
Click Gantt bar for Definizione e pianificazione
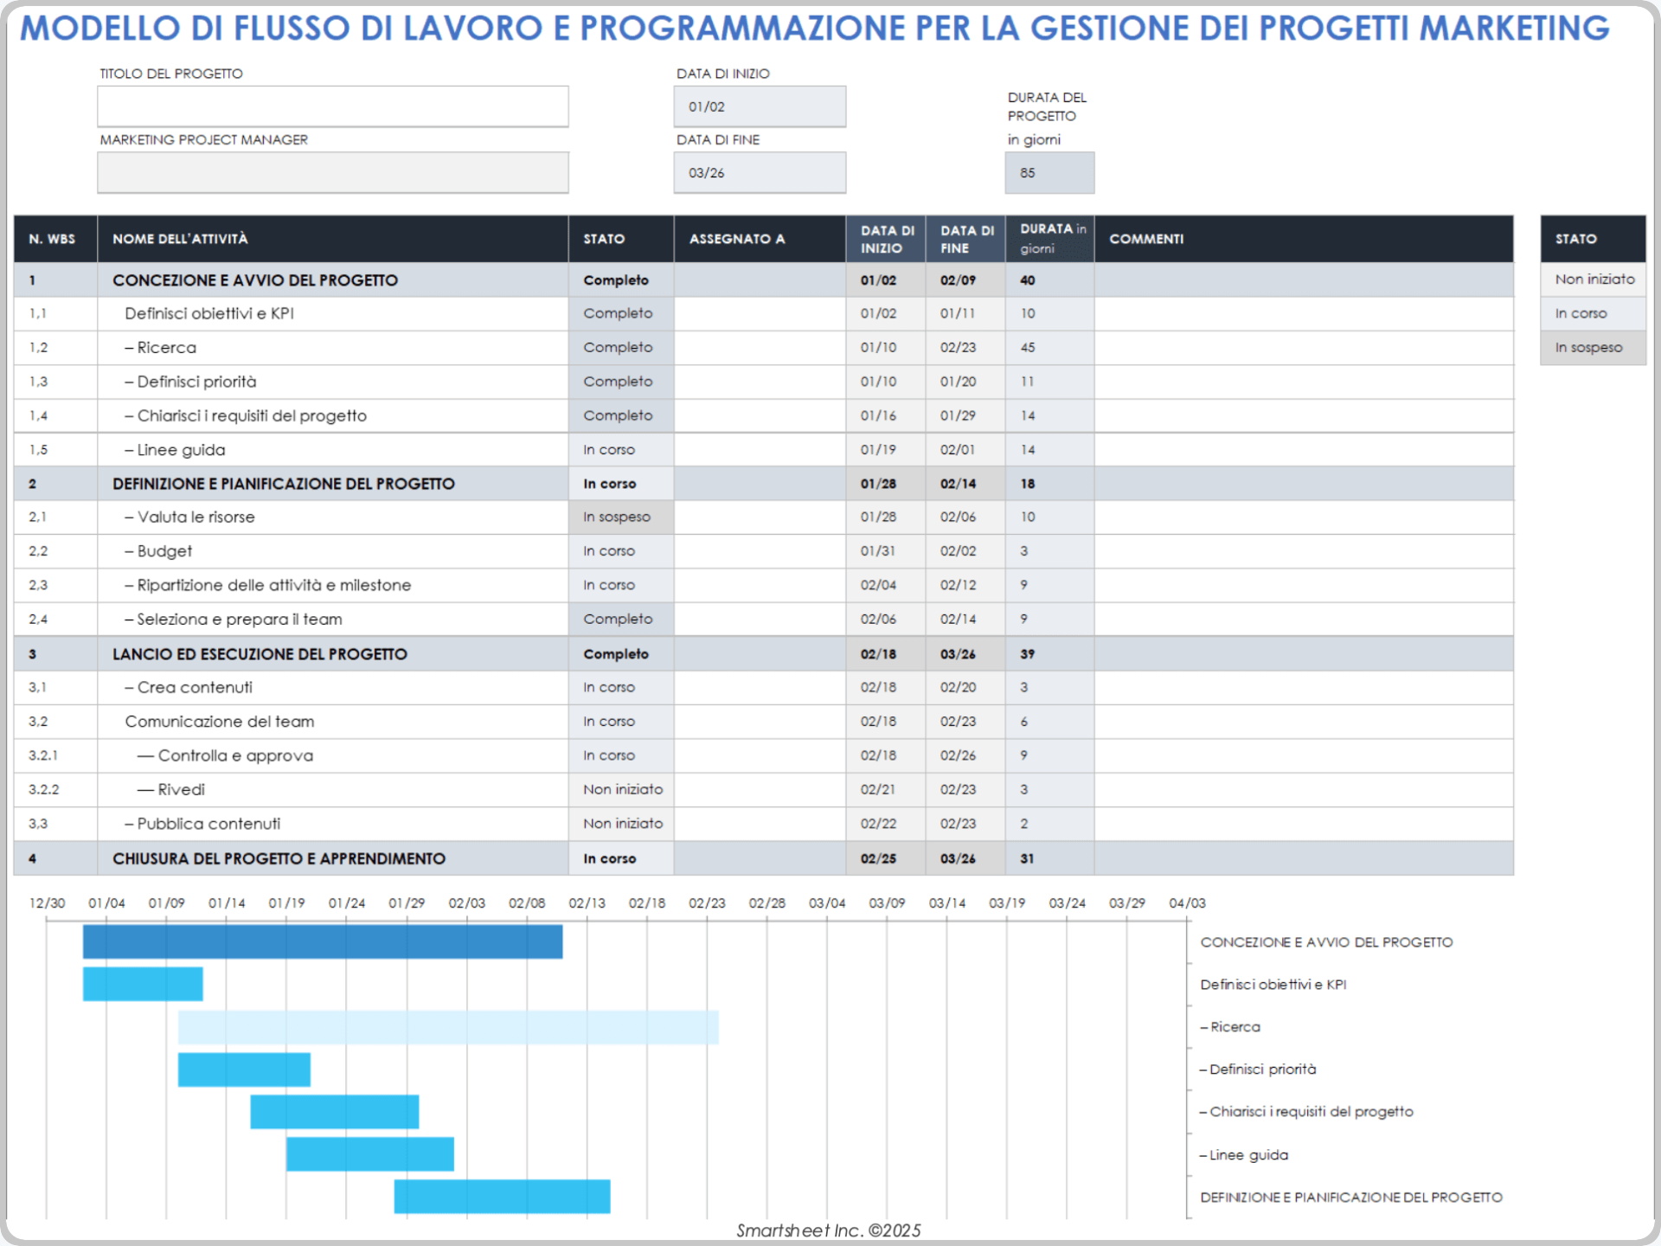tap(503, 1197)
